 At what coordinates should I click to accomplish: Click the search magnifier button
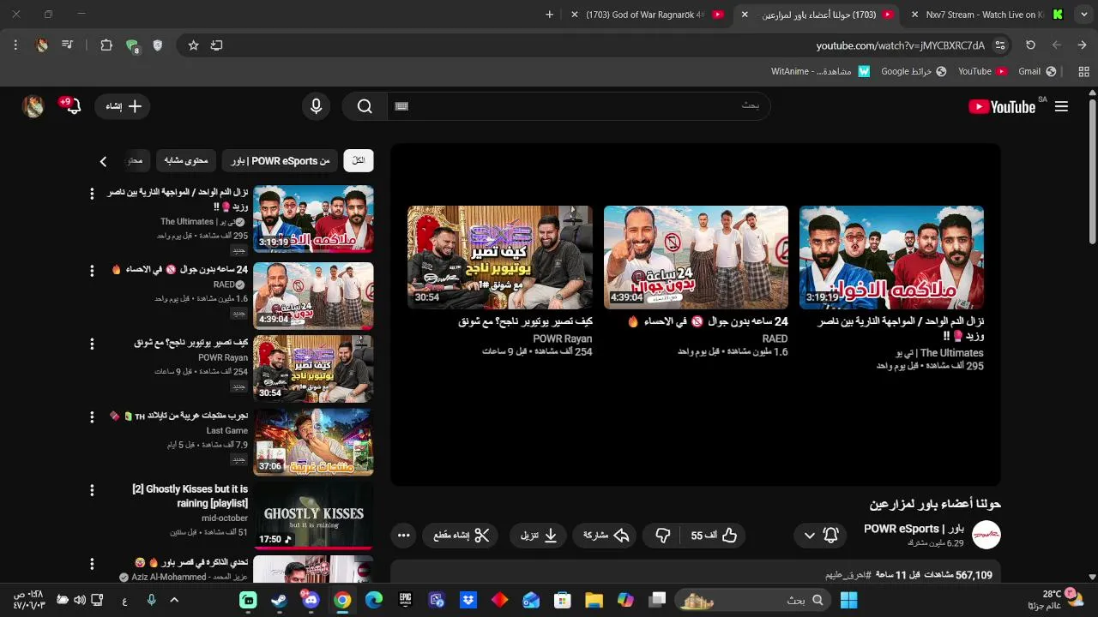tap(365, 106)
